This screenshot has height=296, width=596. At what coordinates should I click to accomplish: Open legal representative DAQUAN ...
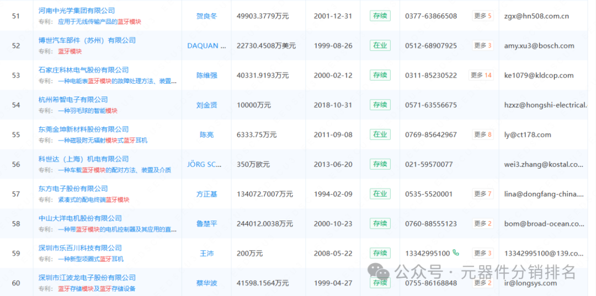(x=206, y=46)
